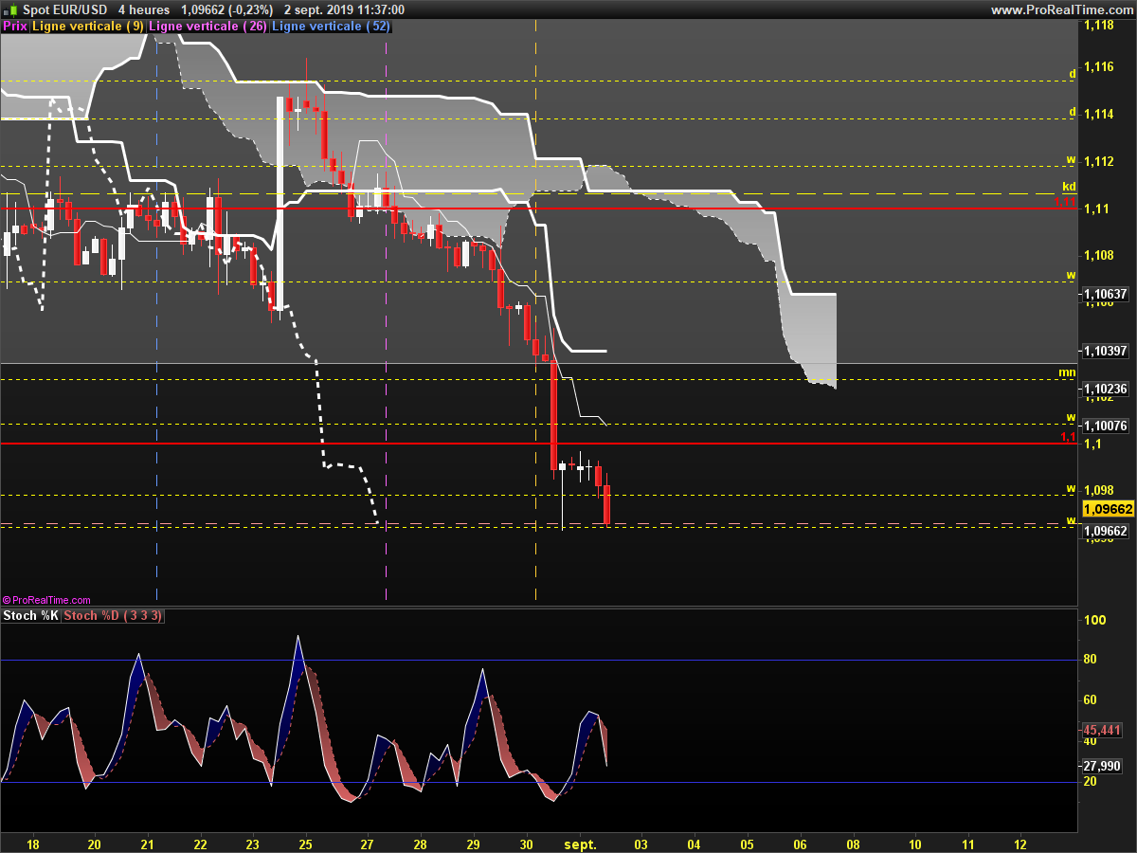This screenshot has height=853, width=1137.
Task: Click the 1,10236 price tag on axis
Action: (x=1106, y=389)
